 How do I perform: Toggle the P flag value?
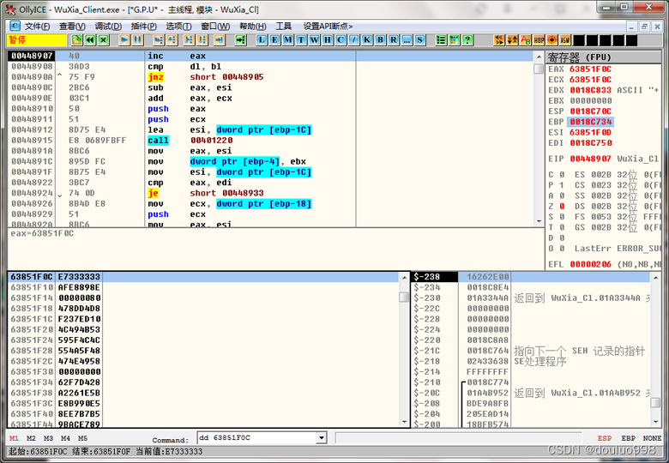pyautogui.click(x=562, y=185)
